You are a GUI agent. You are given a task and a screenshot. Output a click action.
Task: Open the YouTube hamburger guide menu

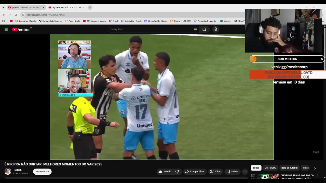click(x=6, y=29)
